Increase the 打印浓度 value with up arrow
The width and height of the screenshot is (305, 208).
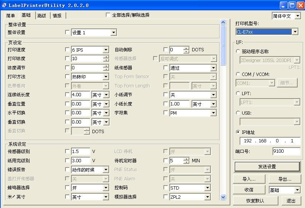click(x=106, y=57)
